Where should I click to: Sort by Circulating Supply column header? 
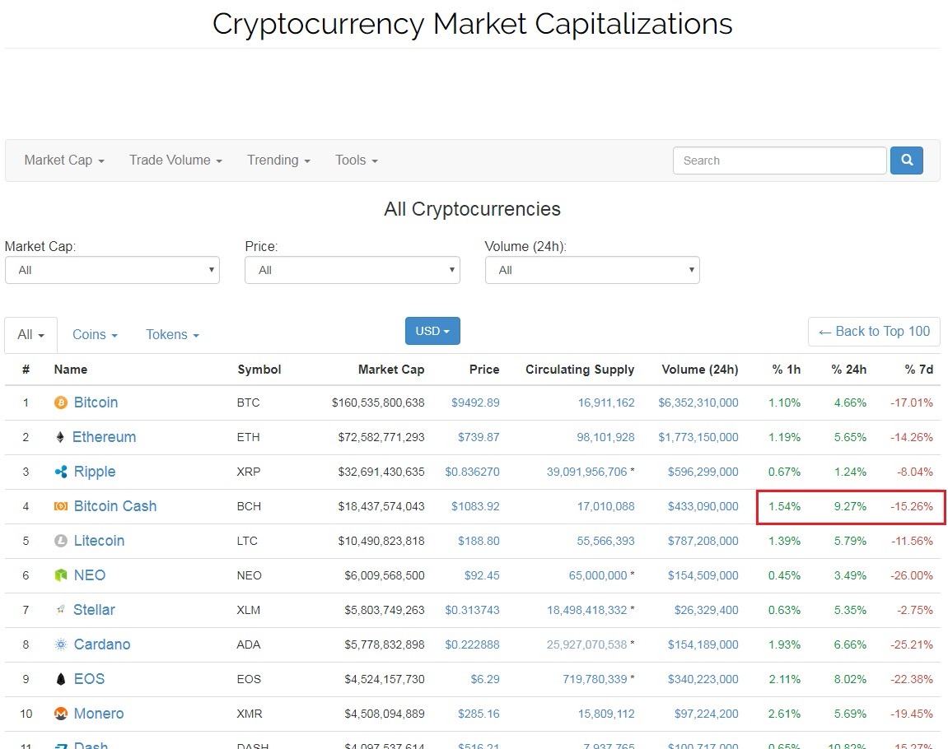(580, 369)
